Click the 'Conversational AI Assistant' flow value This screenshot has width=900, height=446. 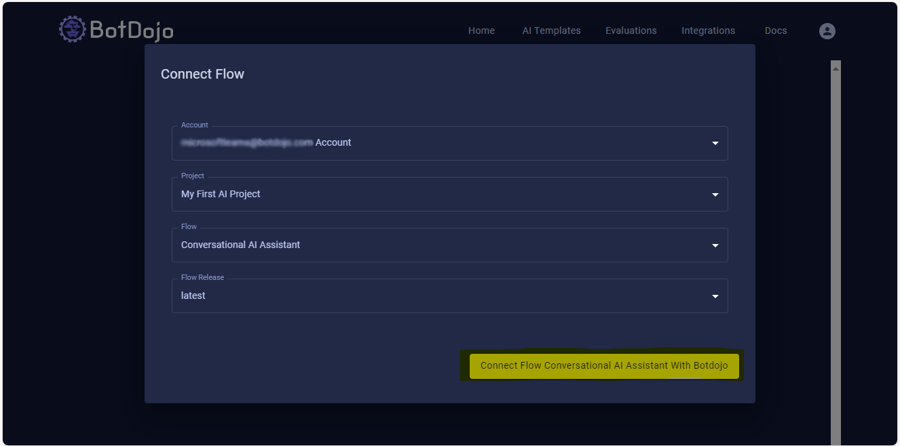tap(240, 245)
